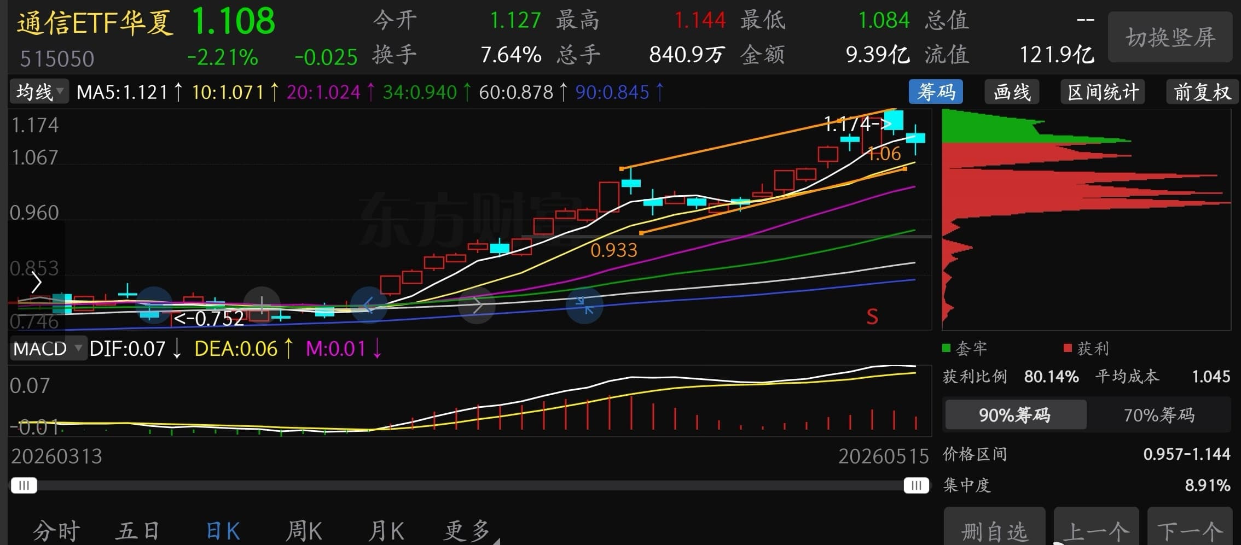Click the chart pan-right arrow circle
The image size is (1241, 545).
(477, 305)
